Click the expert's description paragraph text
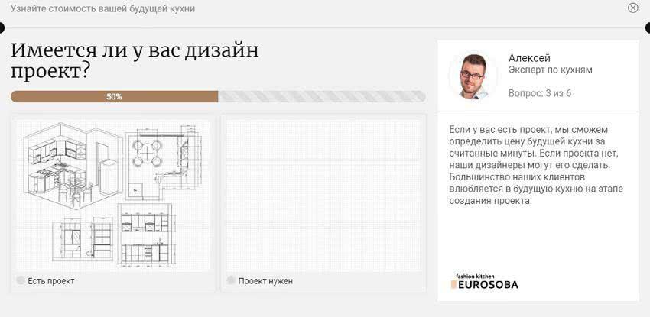This screenshot has height=317, width=650. 530,165
